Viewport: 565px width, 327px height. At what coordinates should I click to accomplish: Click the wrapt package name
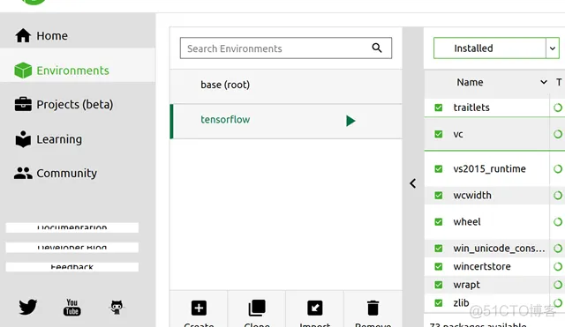click(x=466, y=285)
